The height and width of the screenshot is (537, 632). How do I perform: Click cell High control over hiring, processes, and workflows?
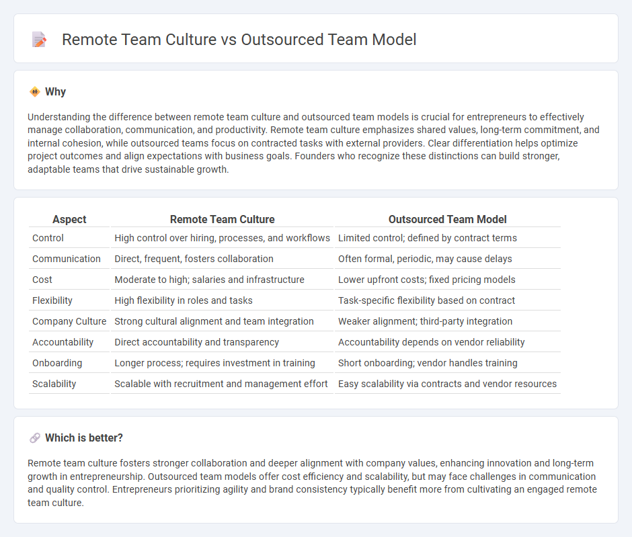coord(222,238)
